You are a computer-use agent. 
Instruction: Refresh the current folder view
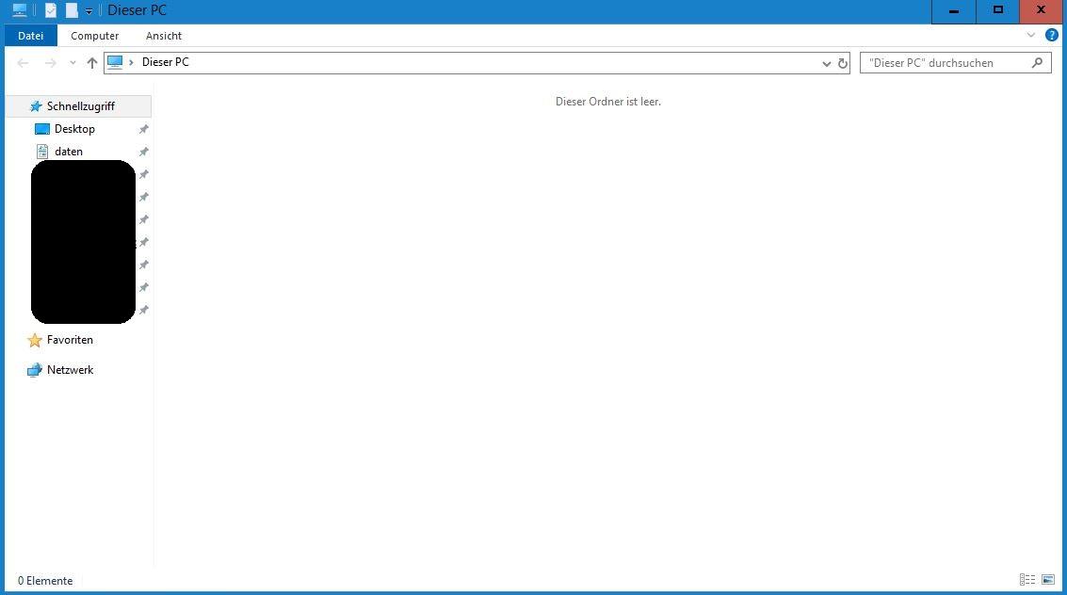(843, 63)
